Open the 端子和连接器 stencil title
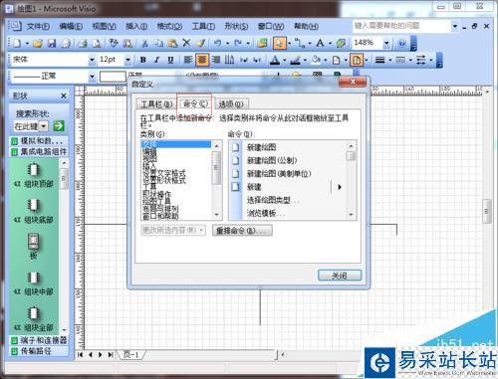This screenshot has height=379, width=498. tap(39, 340)
